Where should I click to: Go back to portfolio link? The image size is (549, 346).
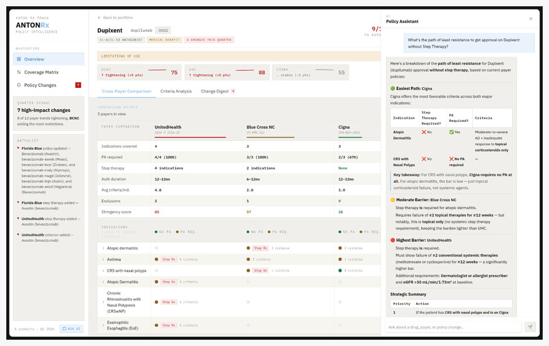click(115, 18)
